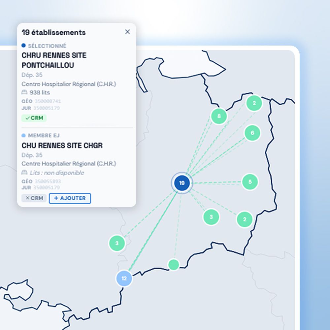Click the 19 établissements heading
The width and height of the screenshot is (330, 330).
[x=54, y=32]
